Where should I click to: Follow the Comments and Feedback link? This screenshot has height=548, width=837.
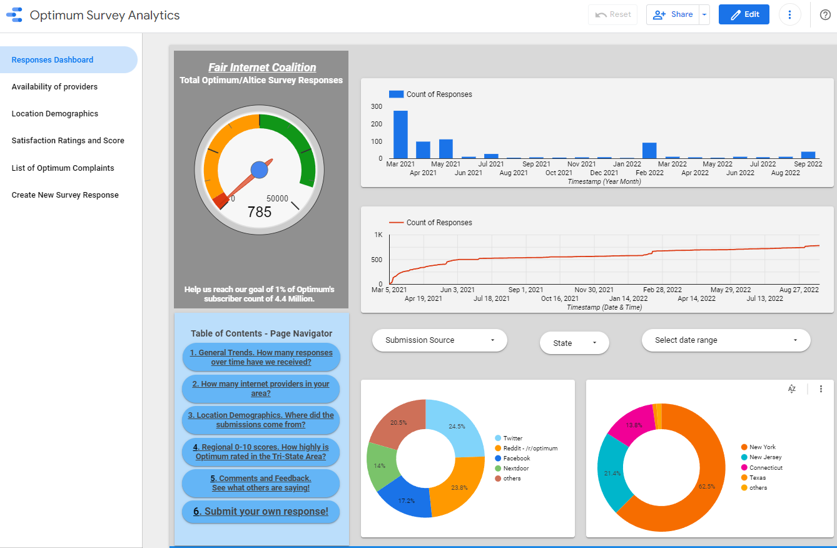pos(261,483)
